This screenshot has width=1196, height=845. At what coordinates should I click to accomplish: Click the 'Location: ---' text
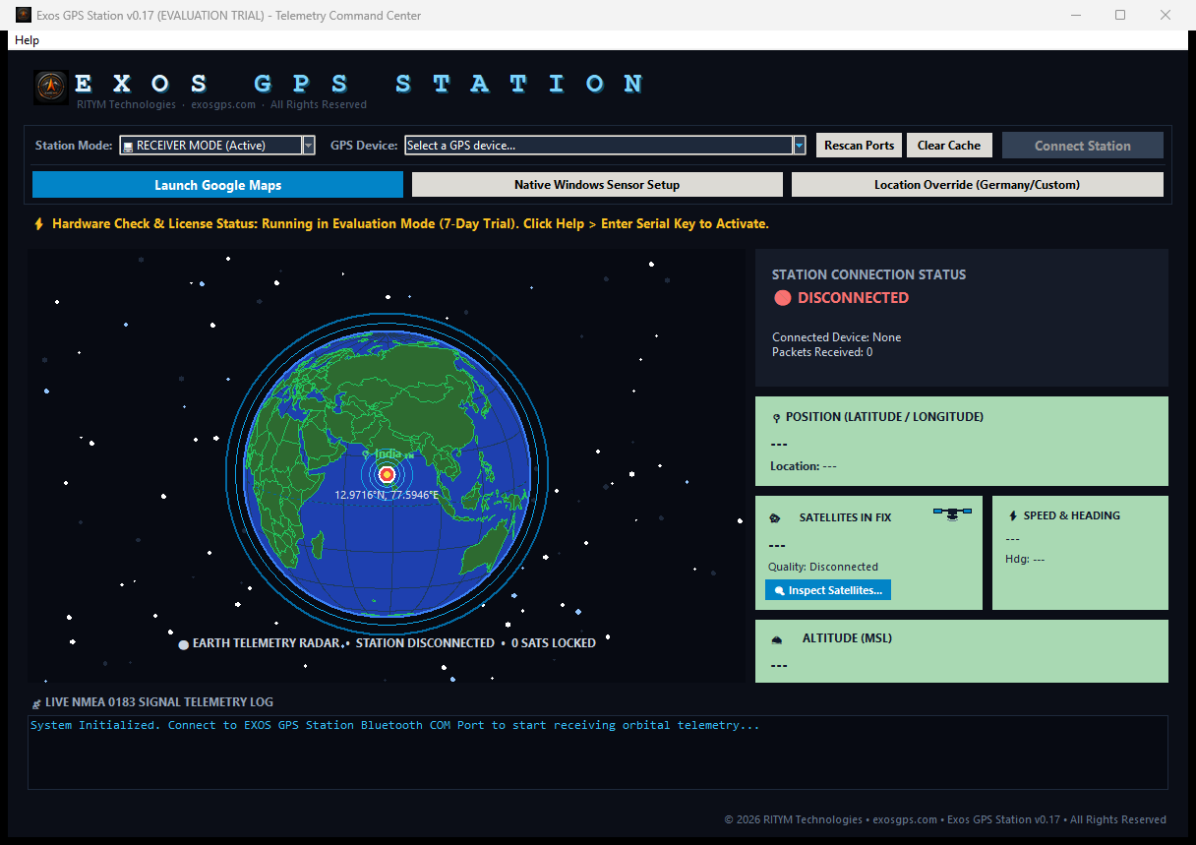pyautogui.click(x=804, y=466)
